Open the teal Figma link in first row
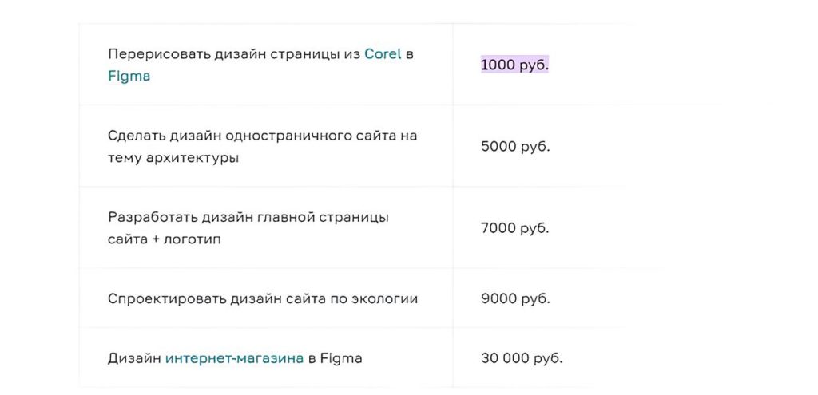 [129, 77]
